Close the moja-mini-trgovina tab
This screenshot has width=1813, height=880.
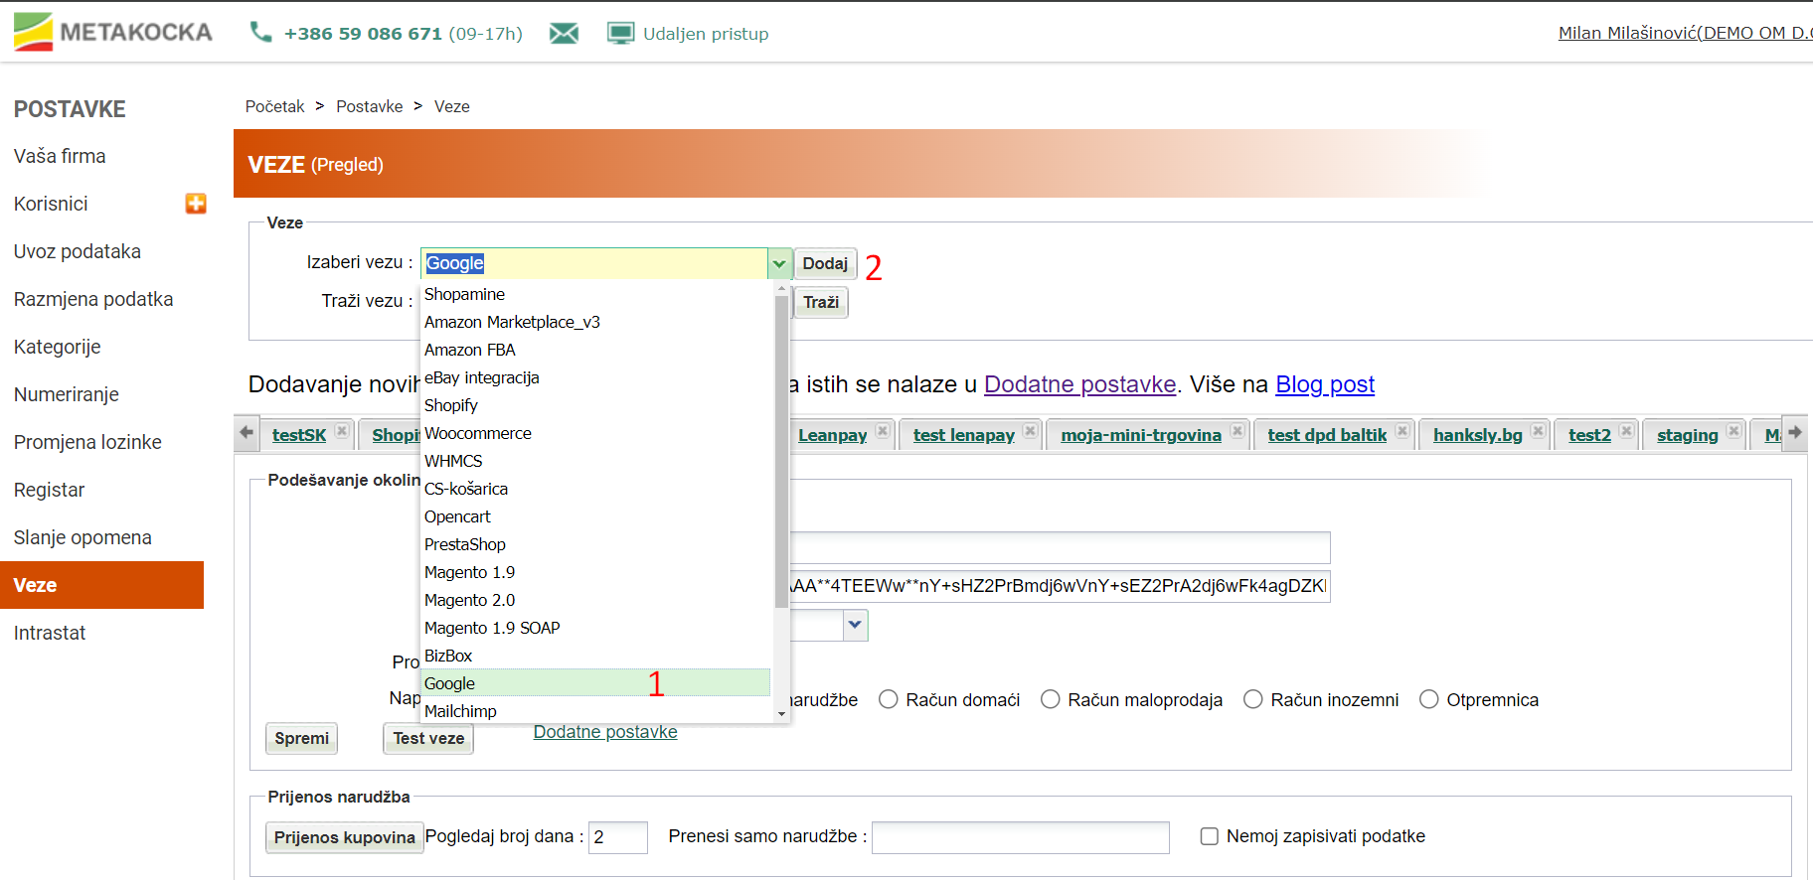[x=1236, y=431]
